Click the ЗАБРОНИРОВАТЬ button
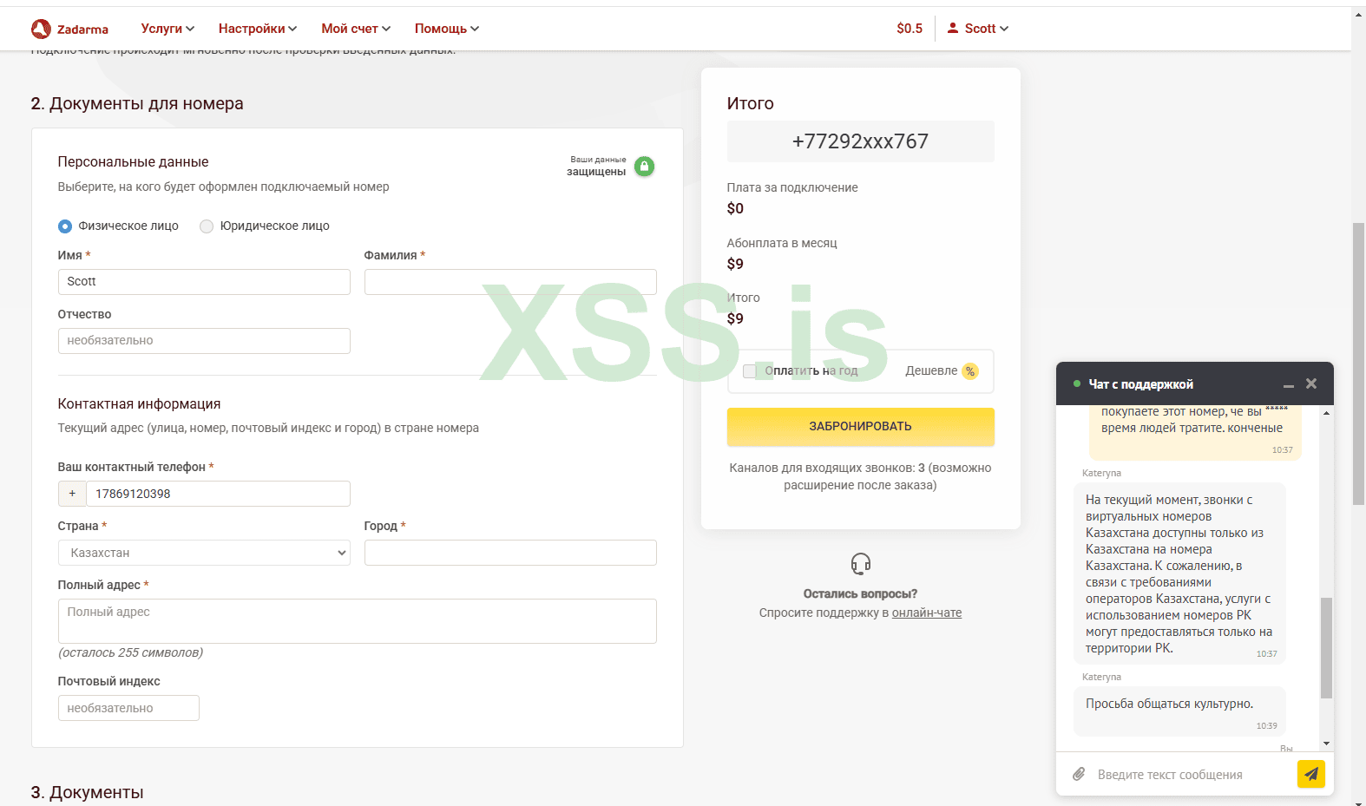The width and height of the screenshot is (1366, 806). point(861,427)
